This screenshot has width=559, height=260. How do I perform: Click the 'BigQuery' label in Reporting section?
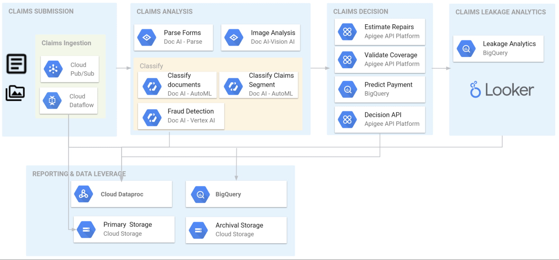[x=228, y=194]
